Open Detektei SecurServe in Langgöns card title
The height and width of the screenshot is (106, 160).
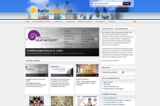click(60, 80)
